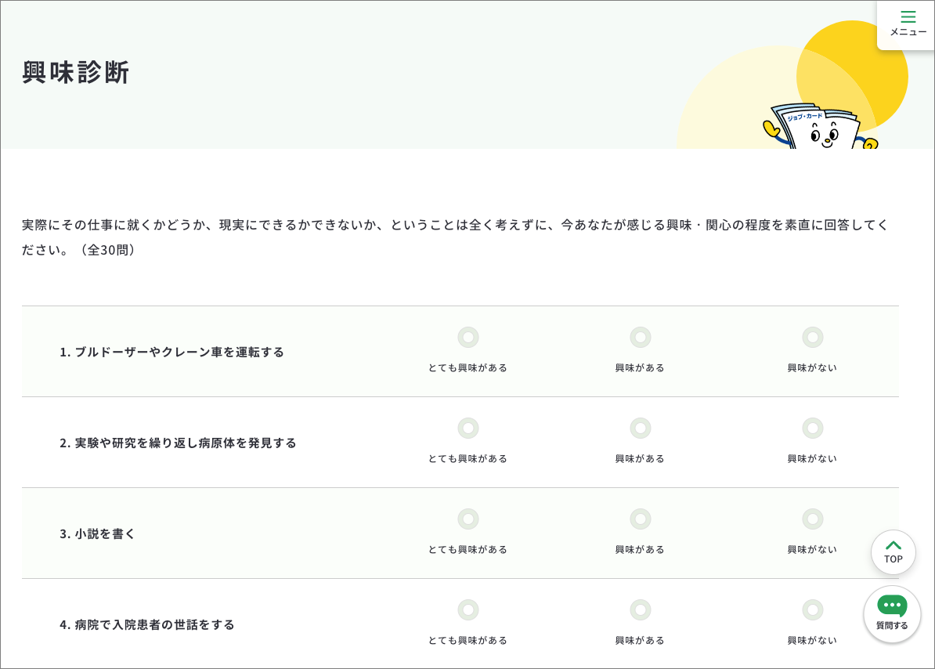Pick 興味がある for 小説を書く
Viewport: 935px width, 669px height.
[640, 519]
